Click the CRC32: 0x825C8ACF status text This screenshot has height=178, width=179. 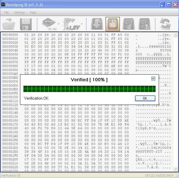(x=159, y=175)
